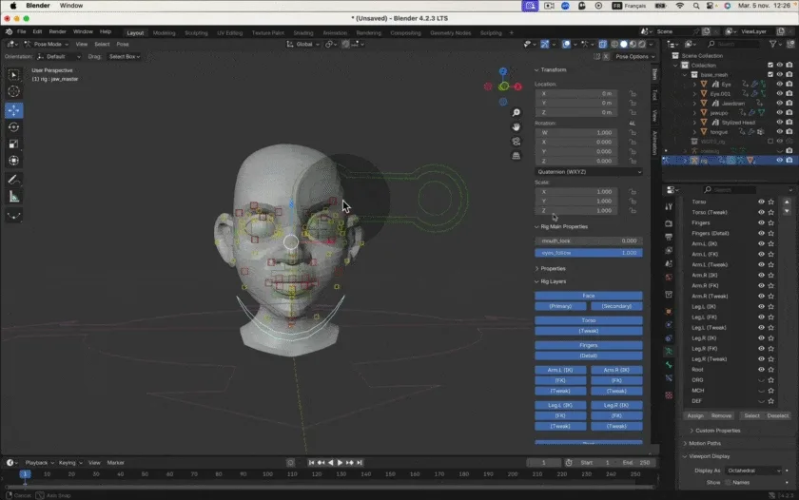This screenshot has width=799, height=500.
Task: Switch to solid viewport shading
Action: [624, 45]
